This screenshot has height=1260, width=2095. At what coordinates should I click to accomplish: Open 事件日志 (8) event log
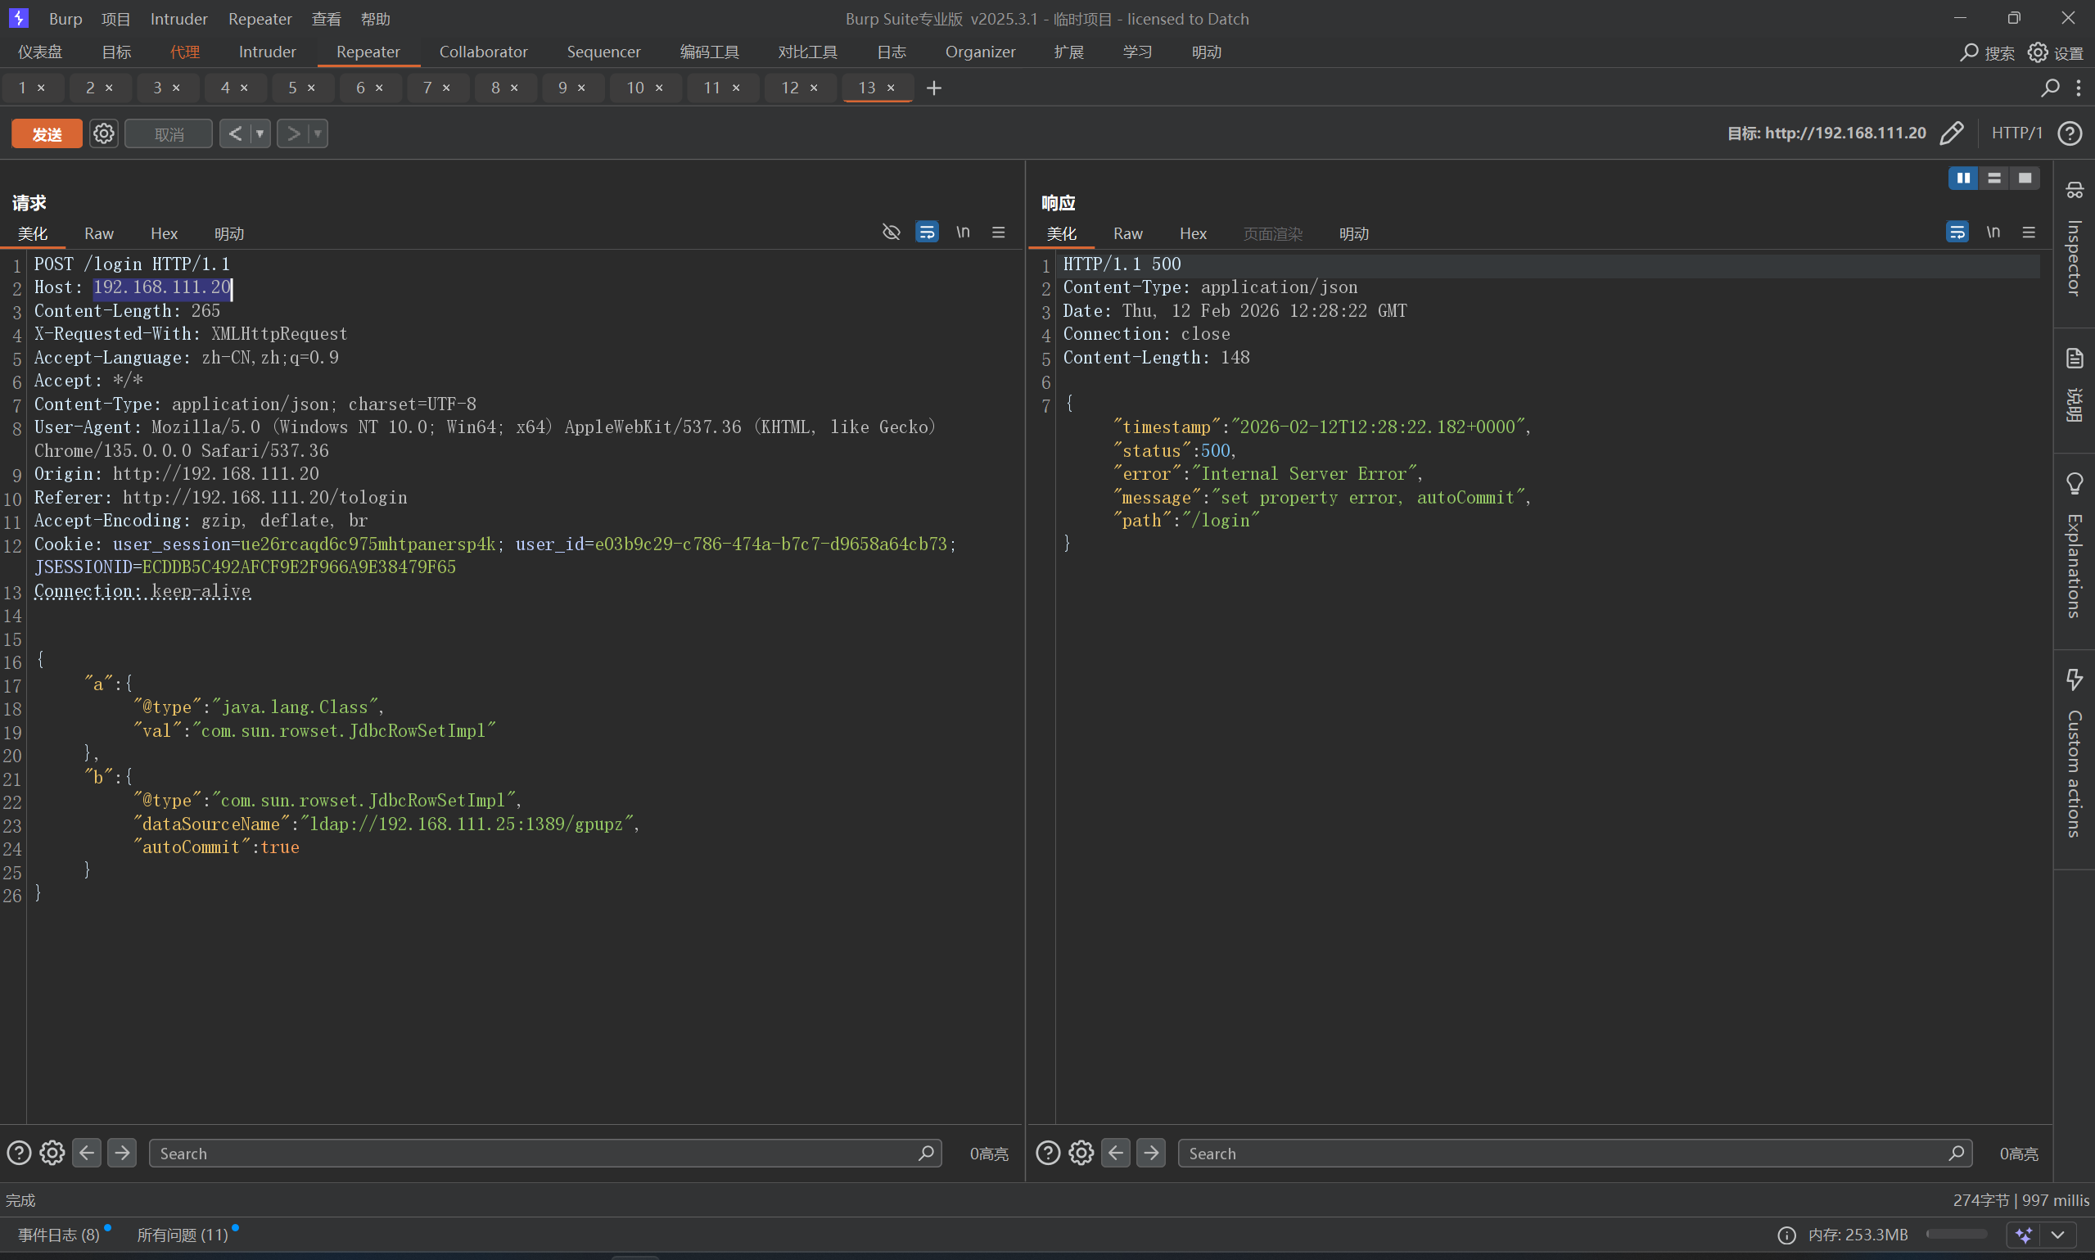60,1235
